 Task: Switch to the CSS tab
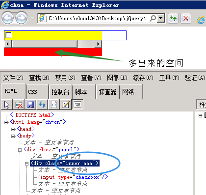(x=37, y=92)
